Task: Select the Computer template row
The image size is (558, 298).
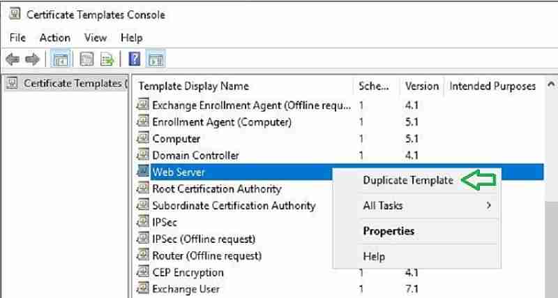Action: pyautogui.click(x=338, y=138)
